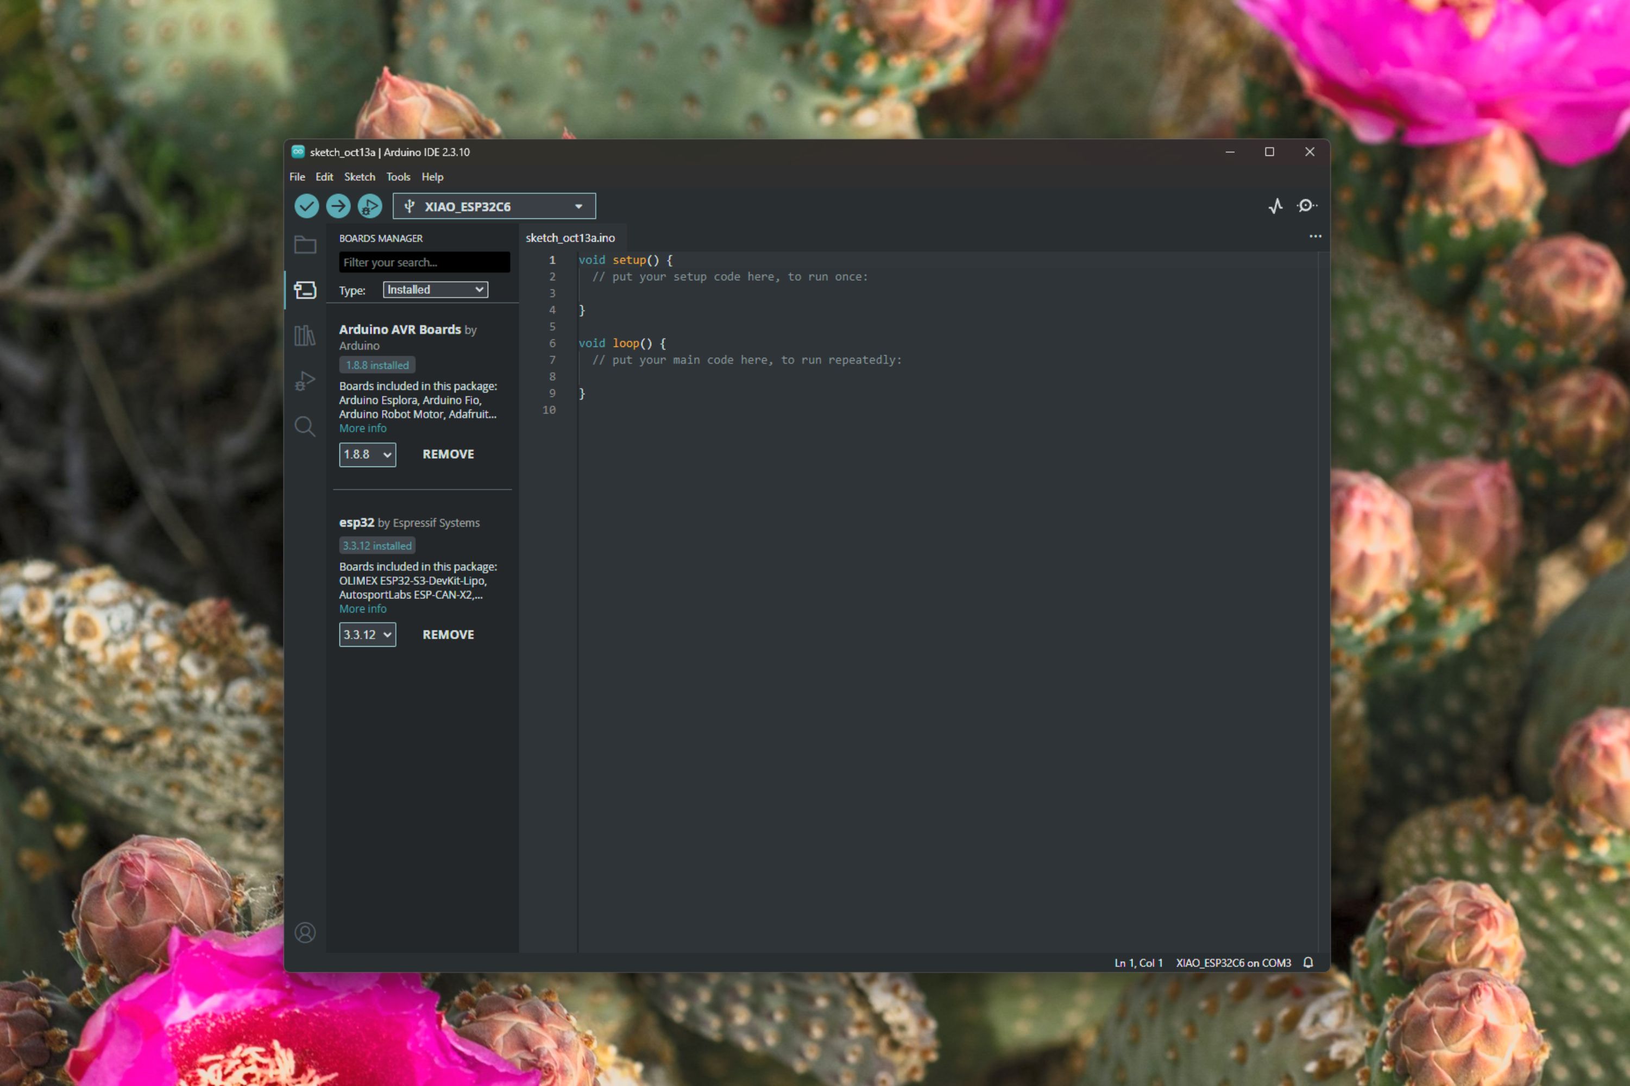The height and width of the screenshot is (1086, 1630).
Task: Open the Sketchbook folder panel
Action: 305,244
